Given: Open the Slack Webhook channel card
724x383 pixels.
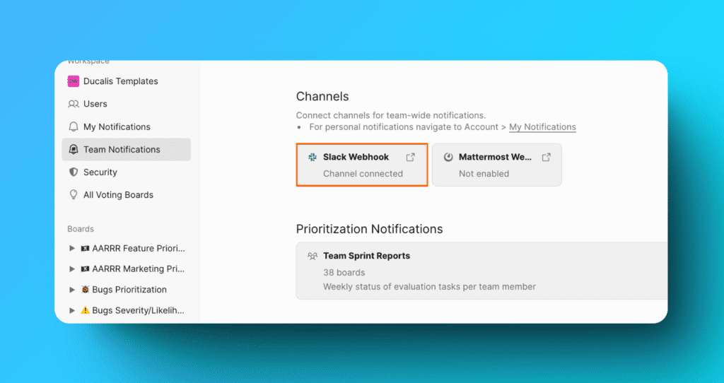Looking at the screenshot, I should click(361, 165).
